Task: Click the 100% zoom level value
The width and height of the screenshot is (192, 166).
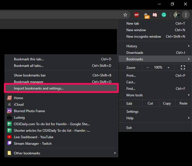Action: [158, 67]
